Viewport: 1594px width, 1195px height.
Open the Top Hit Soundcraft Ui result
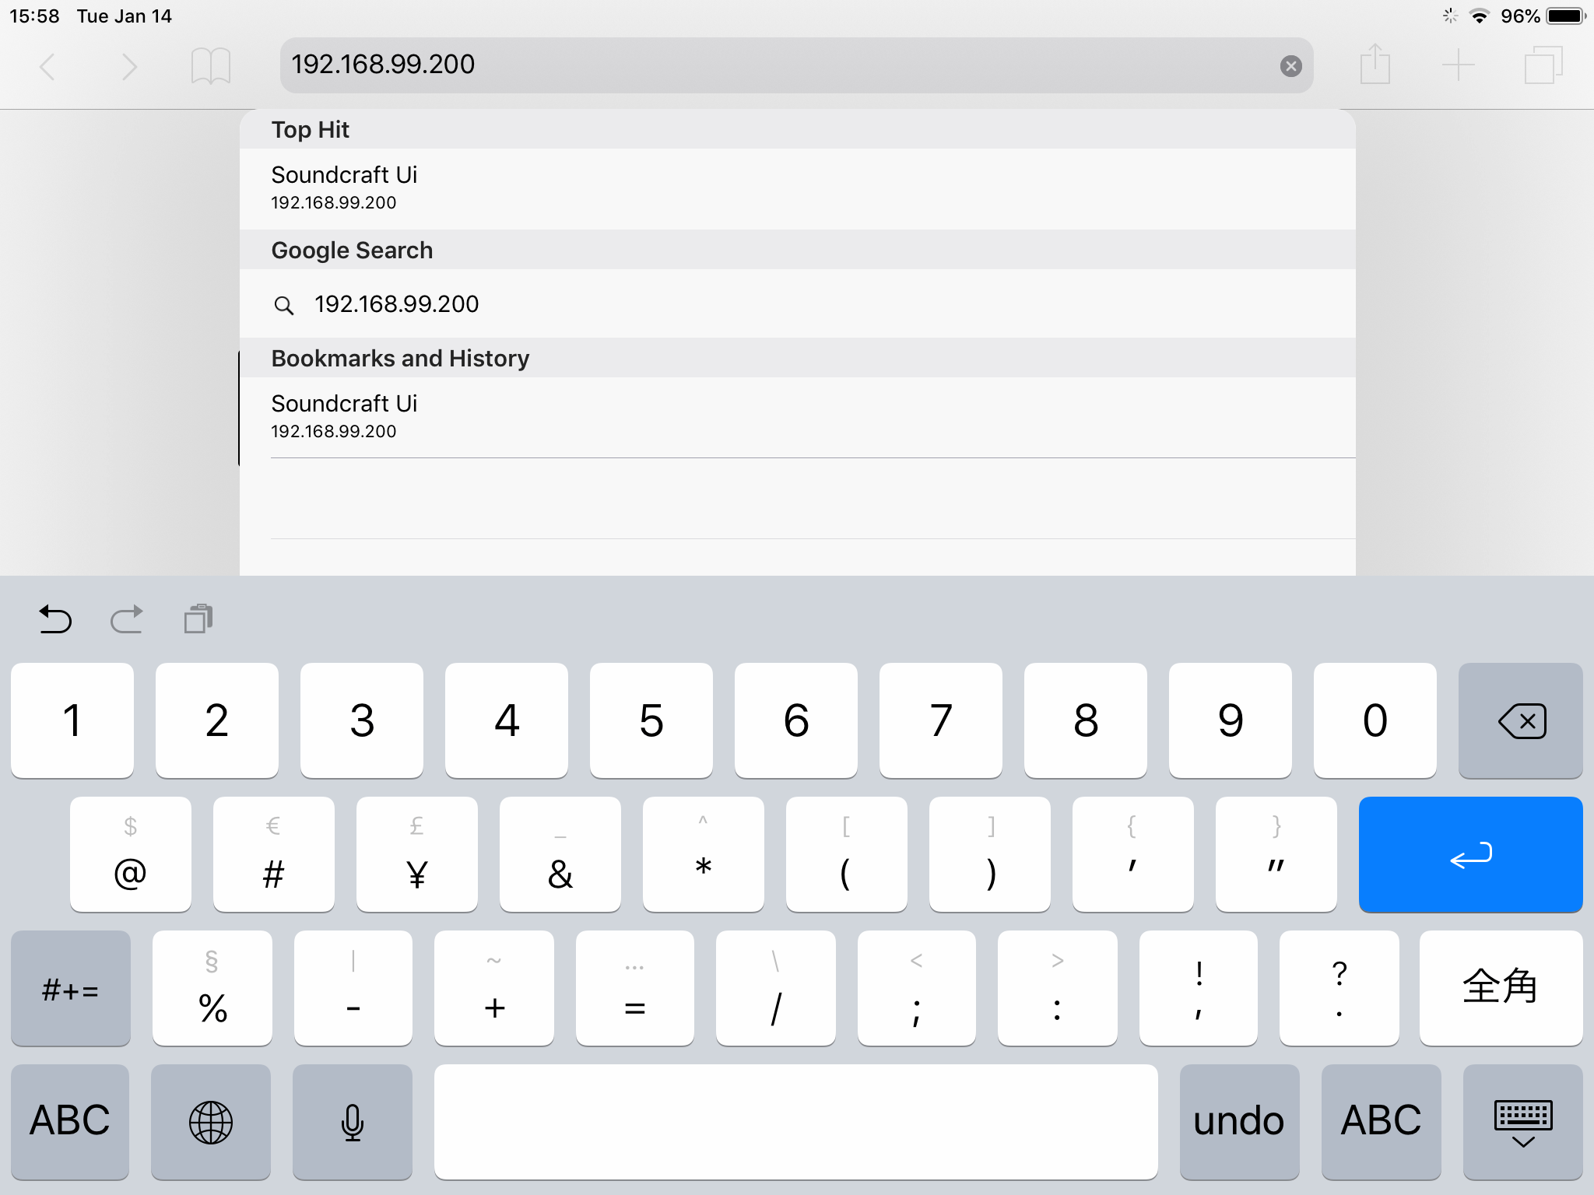coord(798,188)
